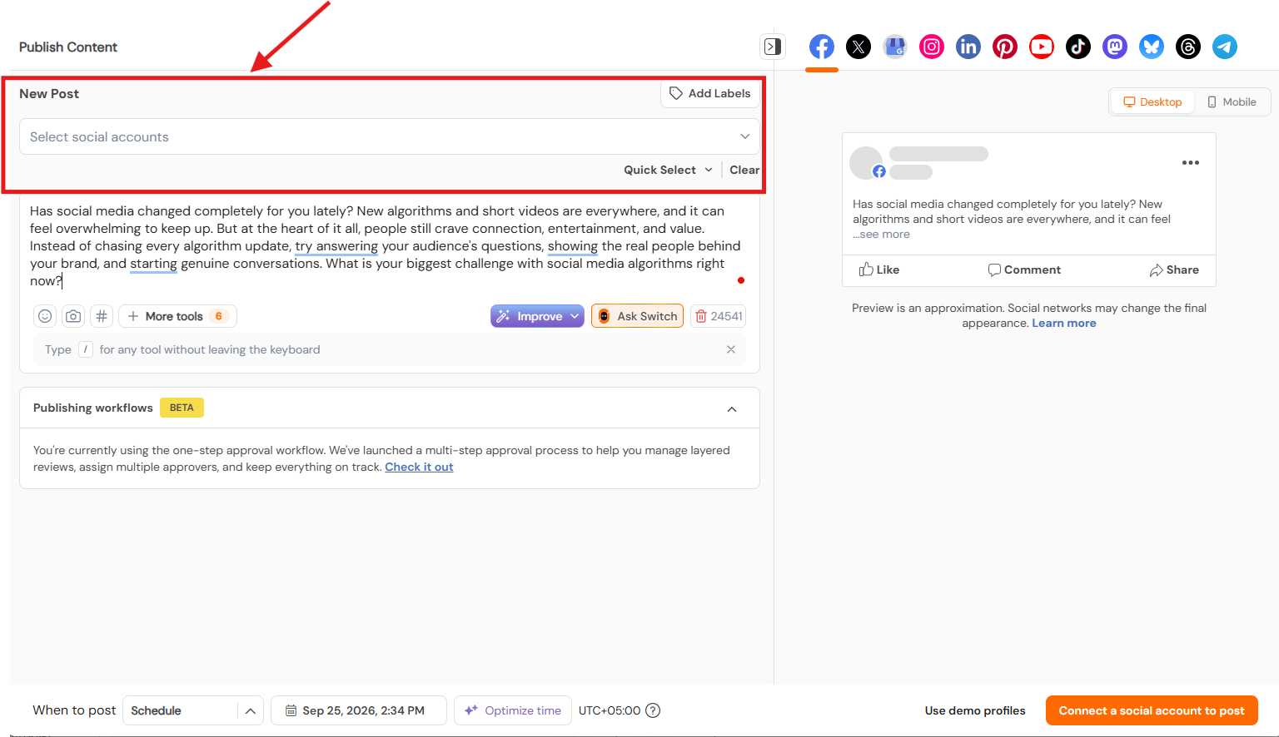Select the Pinterest preview icon
Image resolution: width=1279 pixels, height=737 pixels.
[x=1005, y=47]
